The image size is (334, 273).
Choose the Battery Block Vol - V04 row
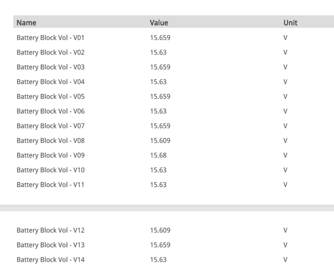(50, 81)
